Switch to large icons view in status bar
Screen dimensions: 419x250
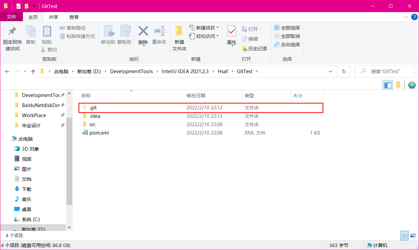413,236
